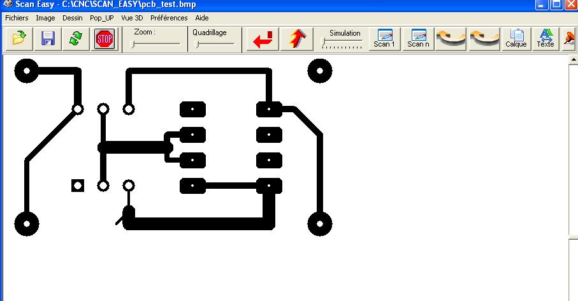Open the Pop_UP menu
Image resolution: width=578 pixels, height=301 pixels.
[102, 18]
